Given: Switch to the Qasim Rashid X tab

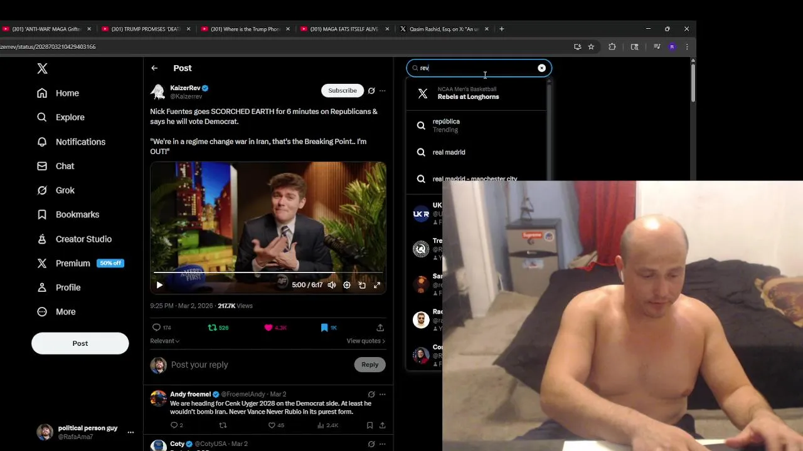Looking at the screenshot, I should coord(445,29).
